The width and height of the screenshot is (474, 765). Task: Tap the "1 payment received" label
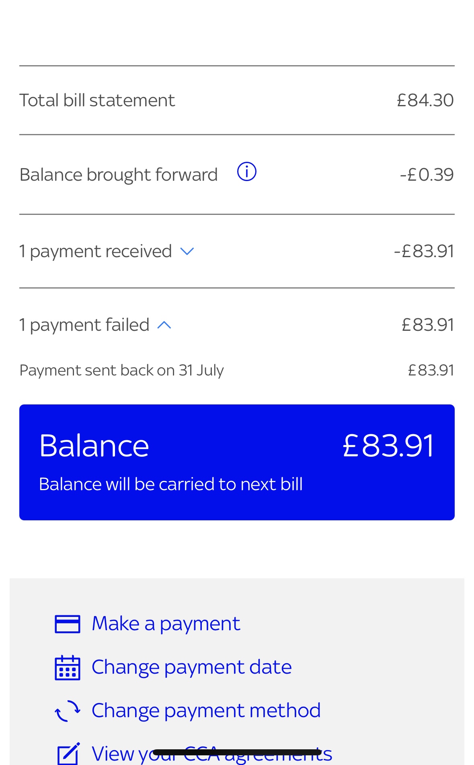pyautogui.click(x=96, y=252)
